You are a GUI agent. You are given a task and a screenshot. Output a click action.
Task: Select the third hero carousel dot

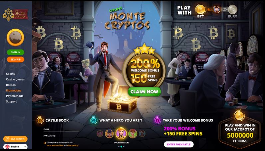tap(124, 147)
